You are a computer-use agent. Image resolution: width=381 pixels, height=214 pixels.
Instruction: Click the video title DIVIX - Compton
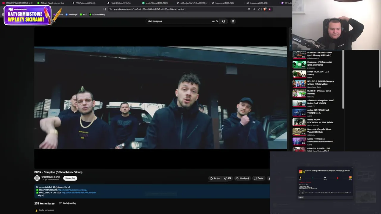click(x=58, y=172)
